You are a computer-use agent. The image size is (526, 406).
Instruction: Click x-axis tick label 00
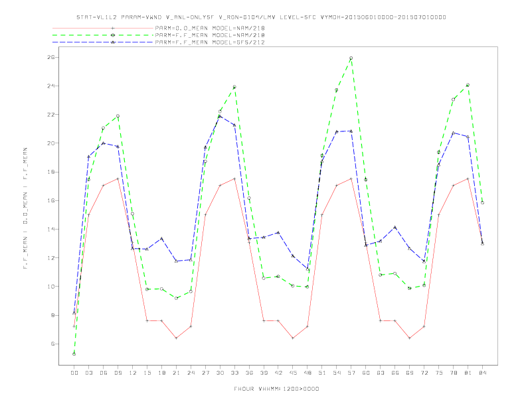74,373
